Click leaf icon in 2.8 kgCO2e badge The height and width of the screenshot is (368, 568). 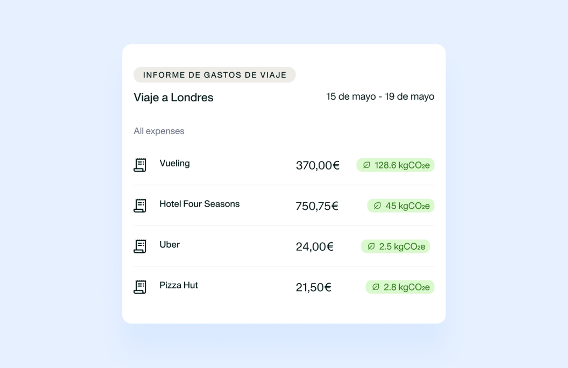tap(376, 287)
